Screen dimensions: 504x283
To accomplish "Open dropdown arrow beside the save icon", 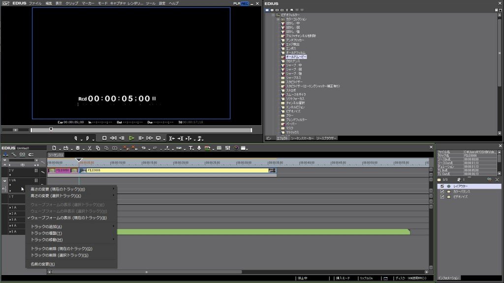I will [x=83, y=149].
